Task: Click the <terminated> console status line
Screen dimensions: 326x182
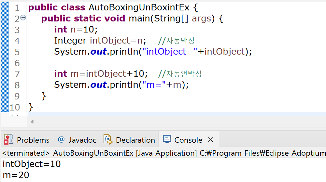Action: [x=163, y=153]
